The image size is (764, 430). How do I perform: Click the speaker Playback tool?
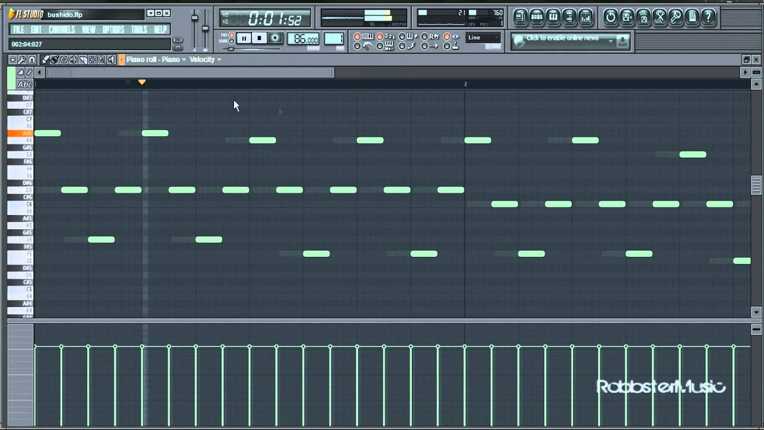click(112, 60)
